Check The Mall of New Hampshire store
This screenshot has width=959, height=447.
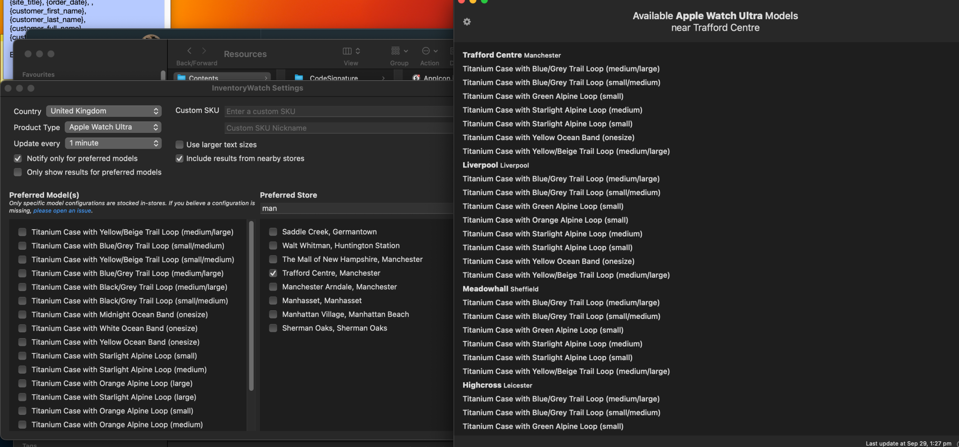click(273, 259)
